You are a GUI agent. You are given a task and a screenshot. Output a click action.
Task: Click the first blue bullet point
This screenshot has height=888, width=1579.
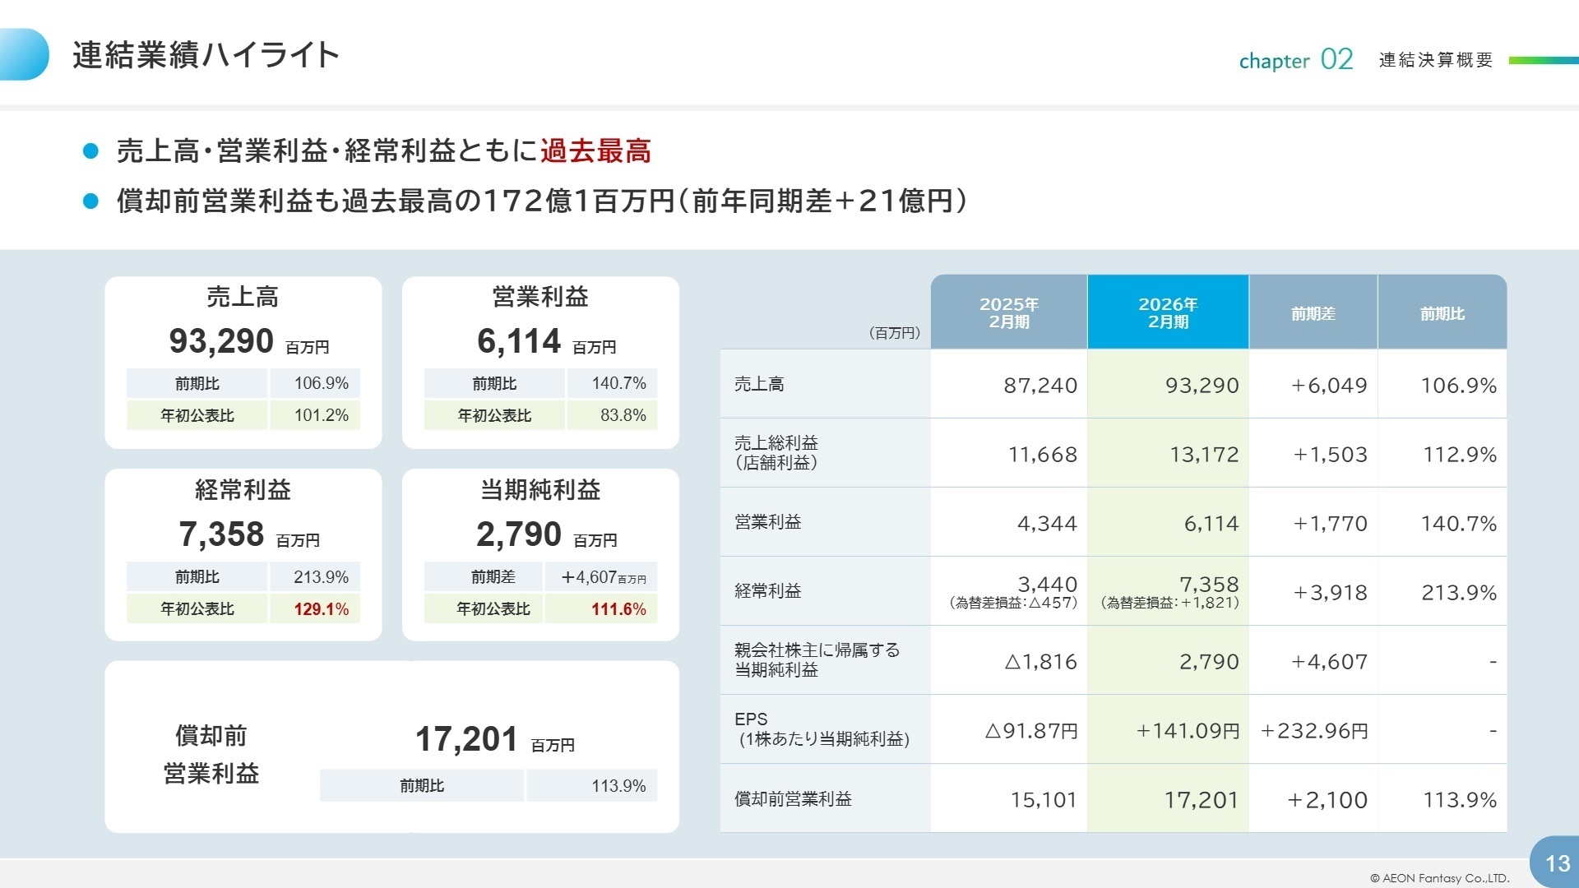91,151
